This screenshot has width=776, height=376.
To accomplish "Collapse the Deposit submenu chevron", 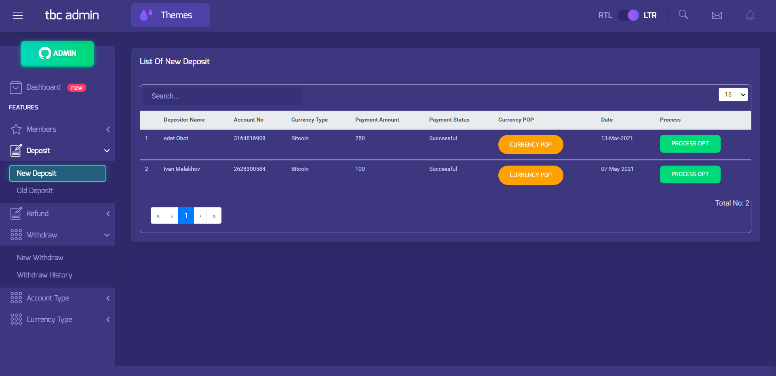I will (107, 150).
